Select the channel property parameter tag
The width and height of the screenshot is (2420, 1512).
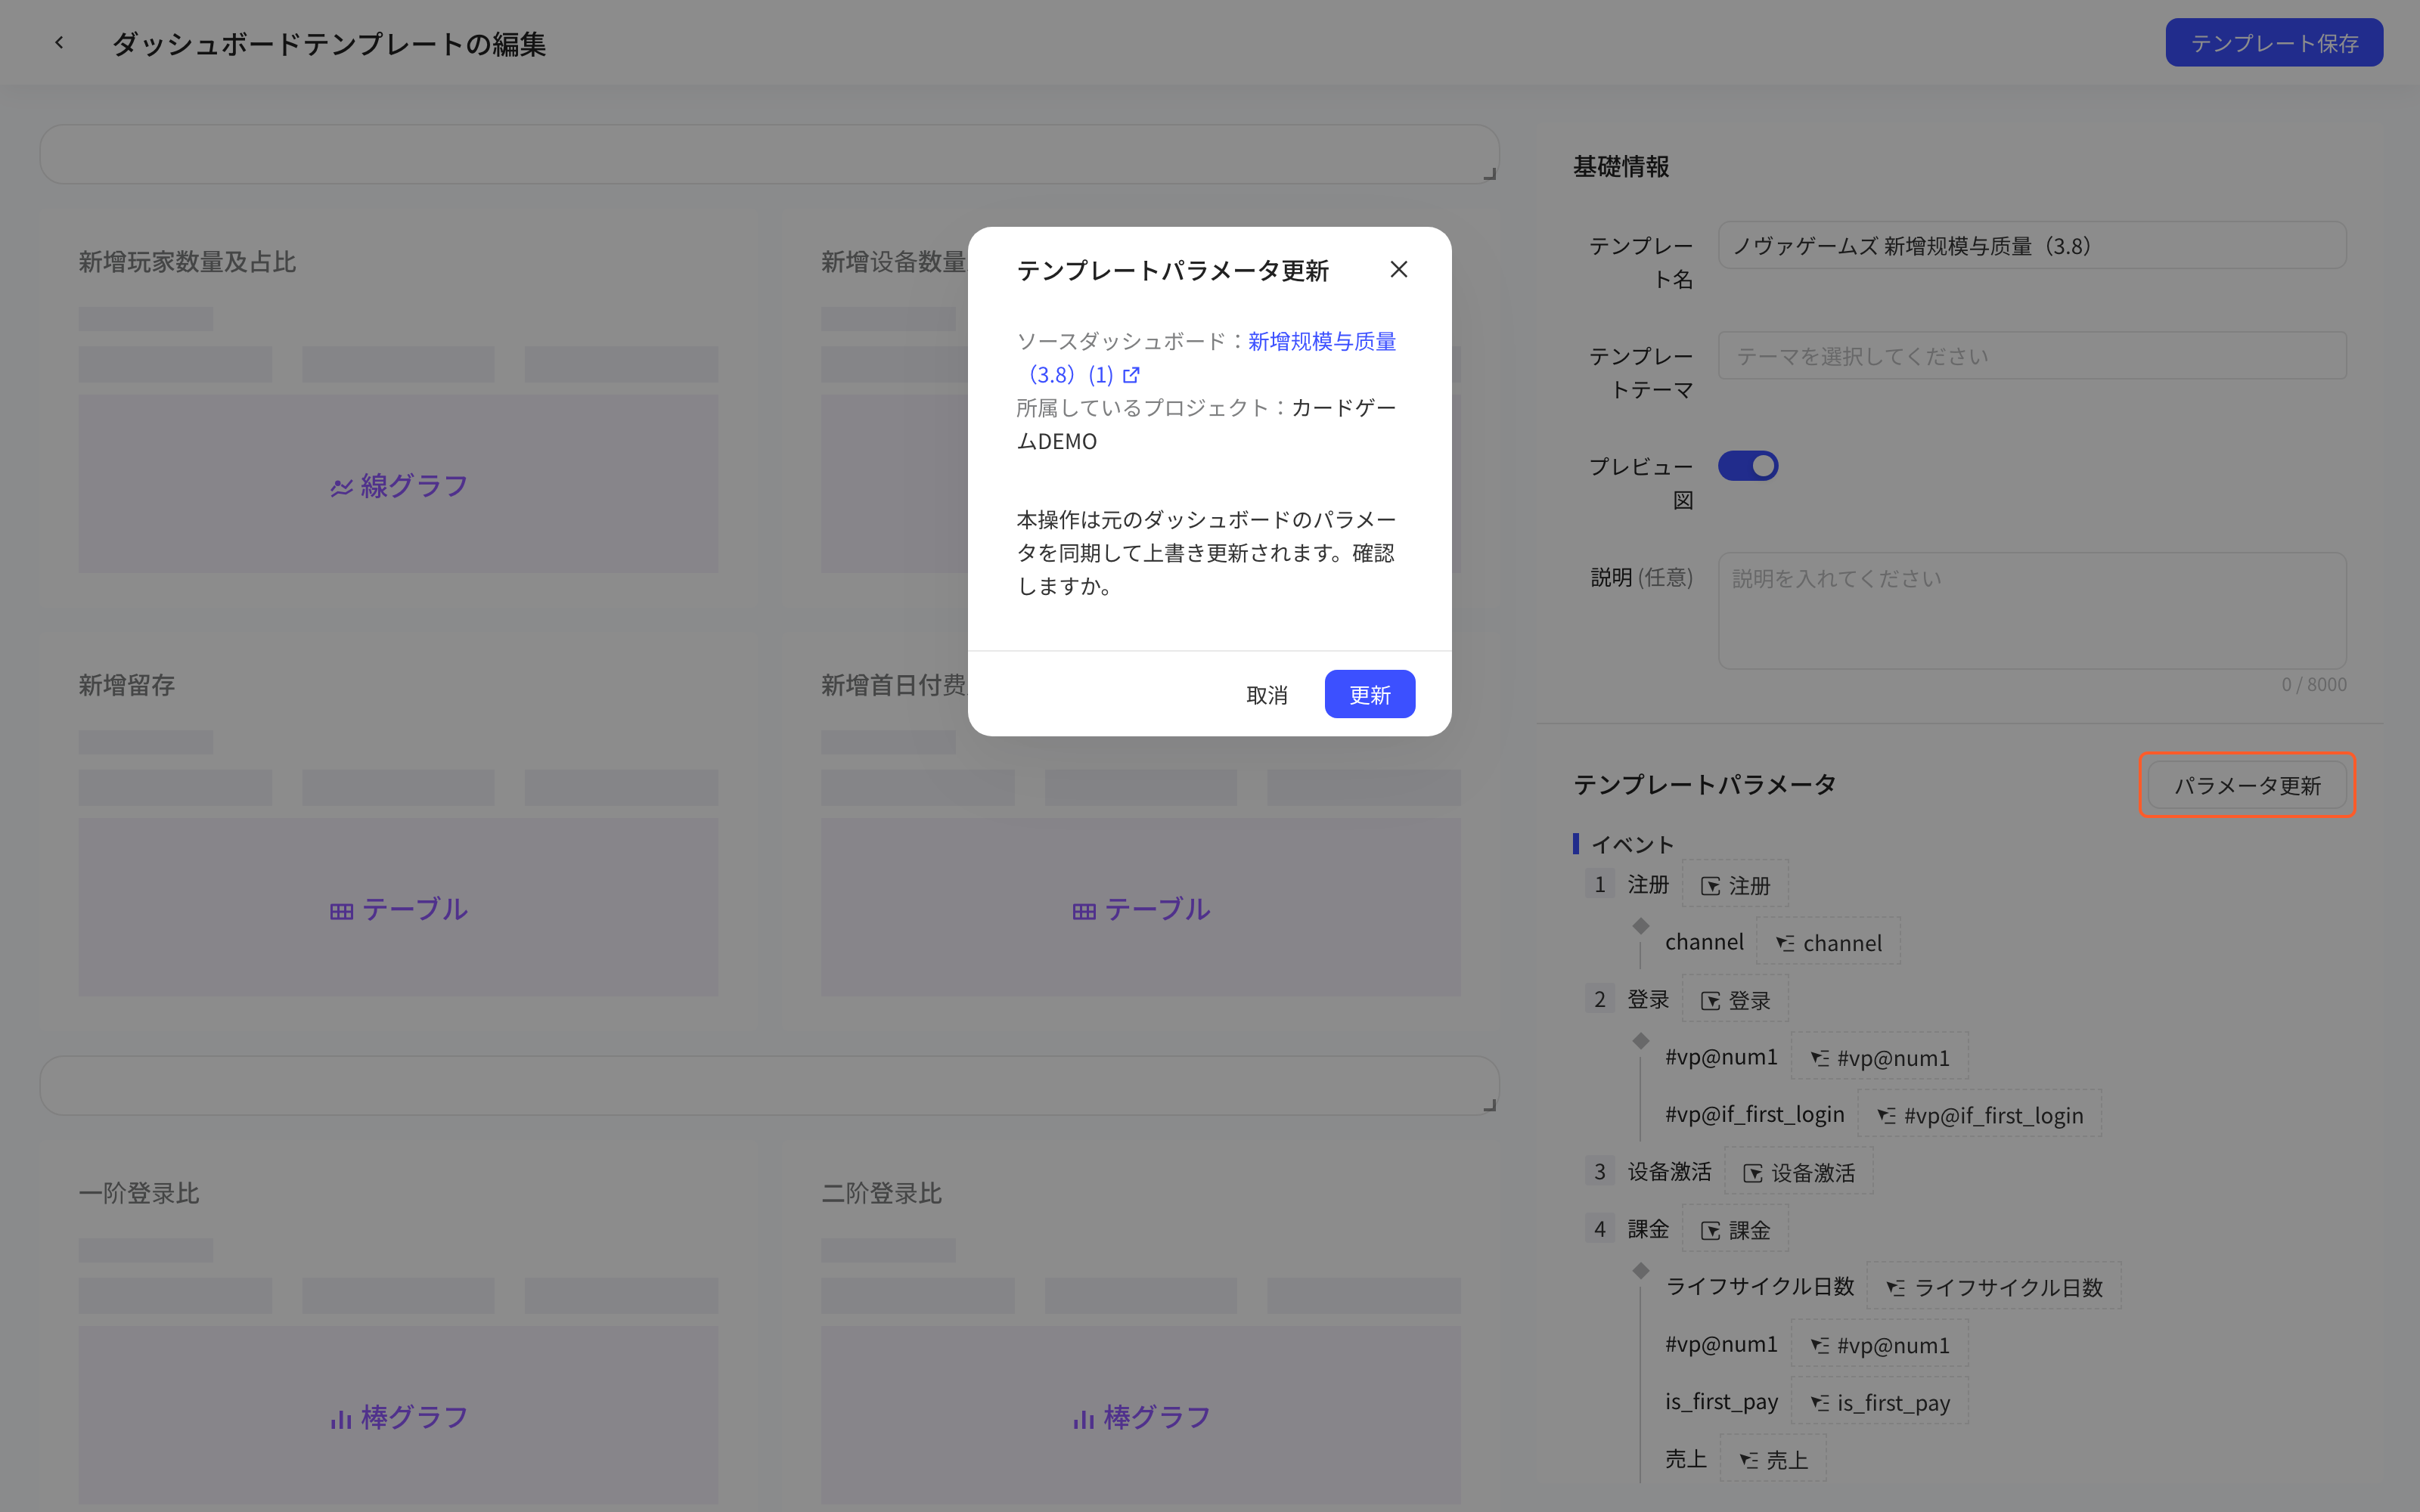(1828, 942)
